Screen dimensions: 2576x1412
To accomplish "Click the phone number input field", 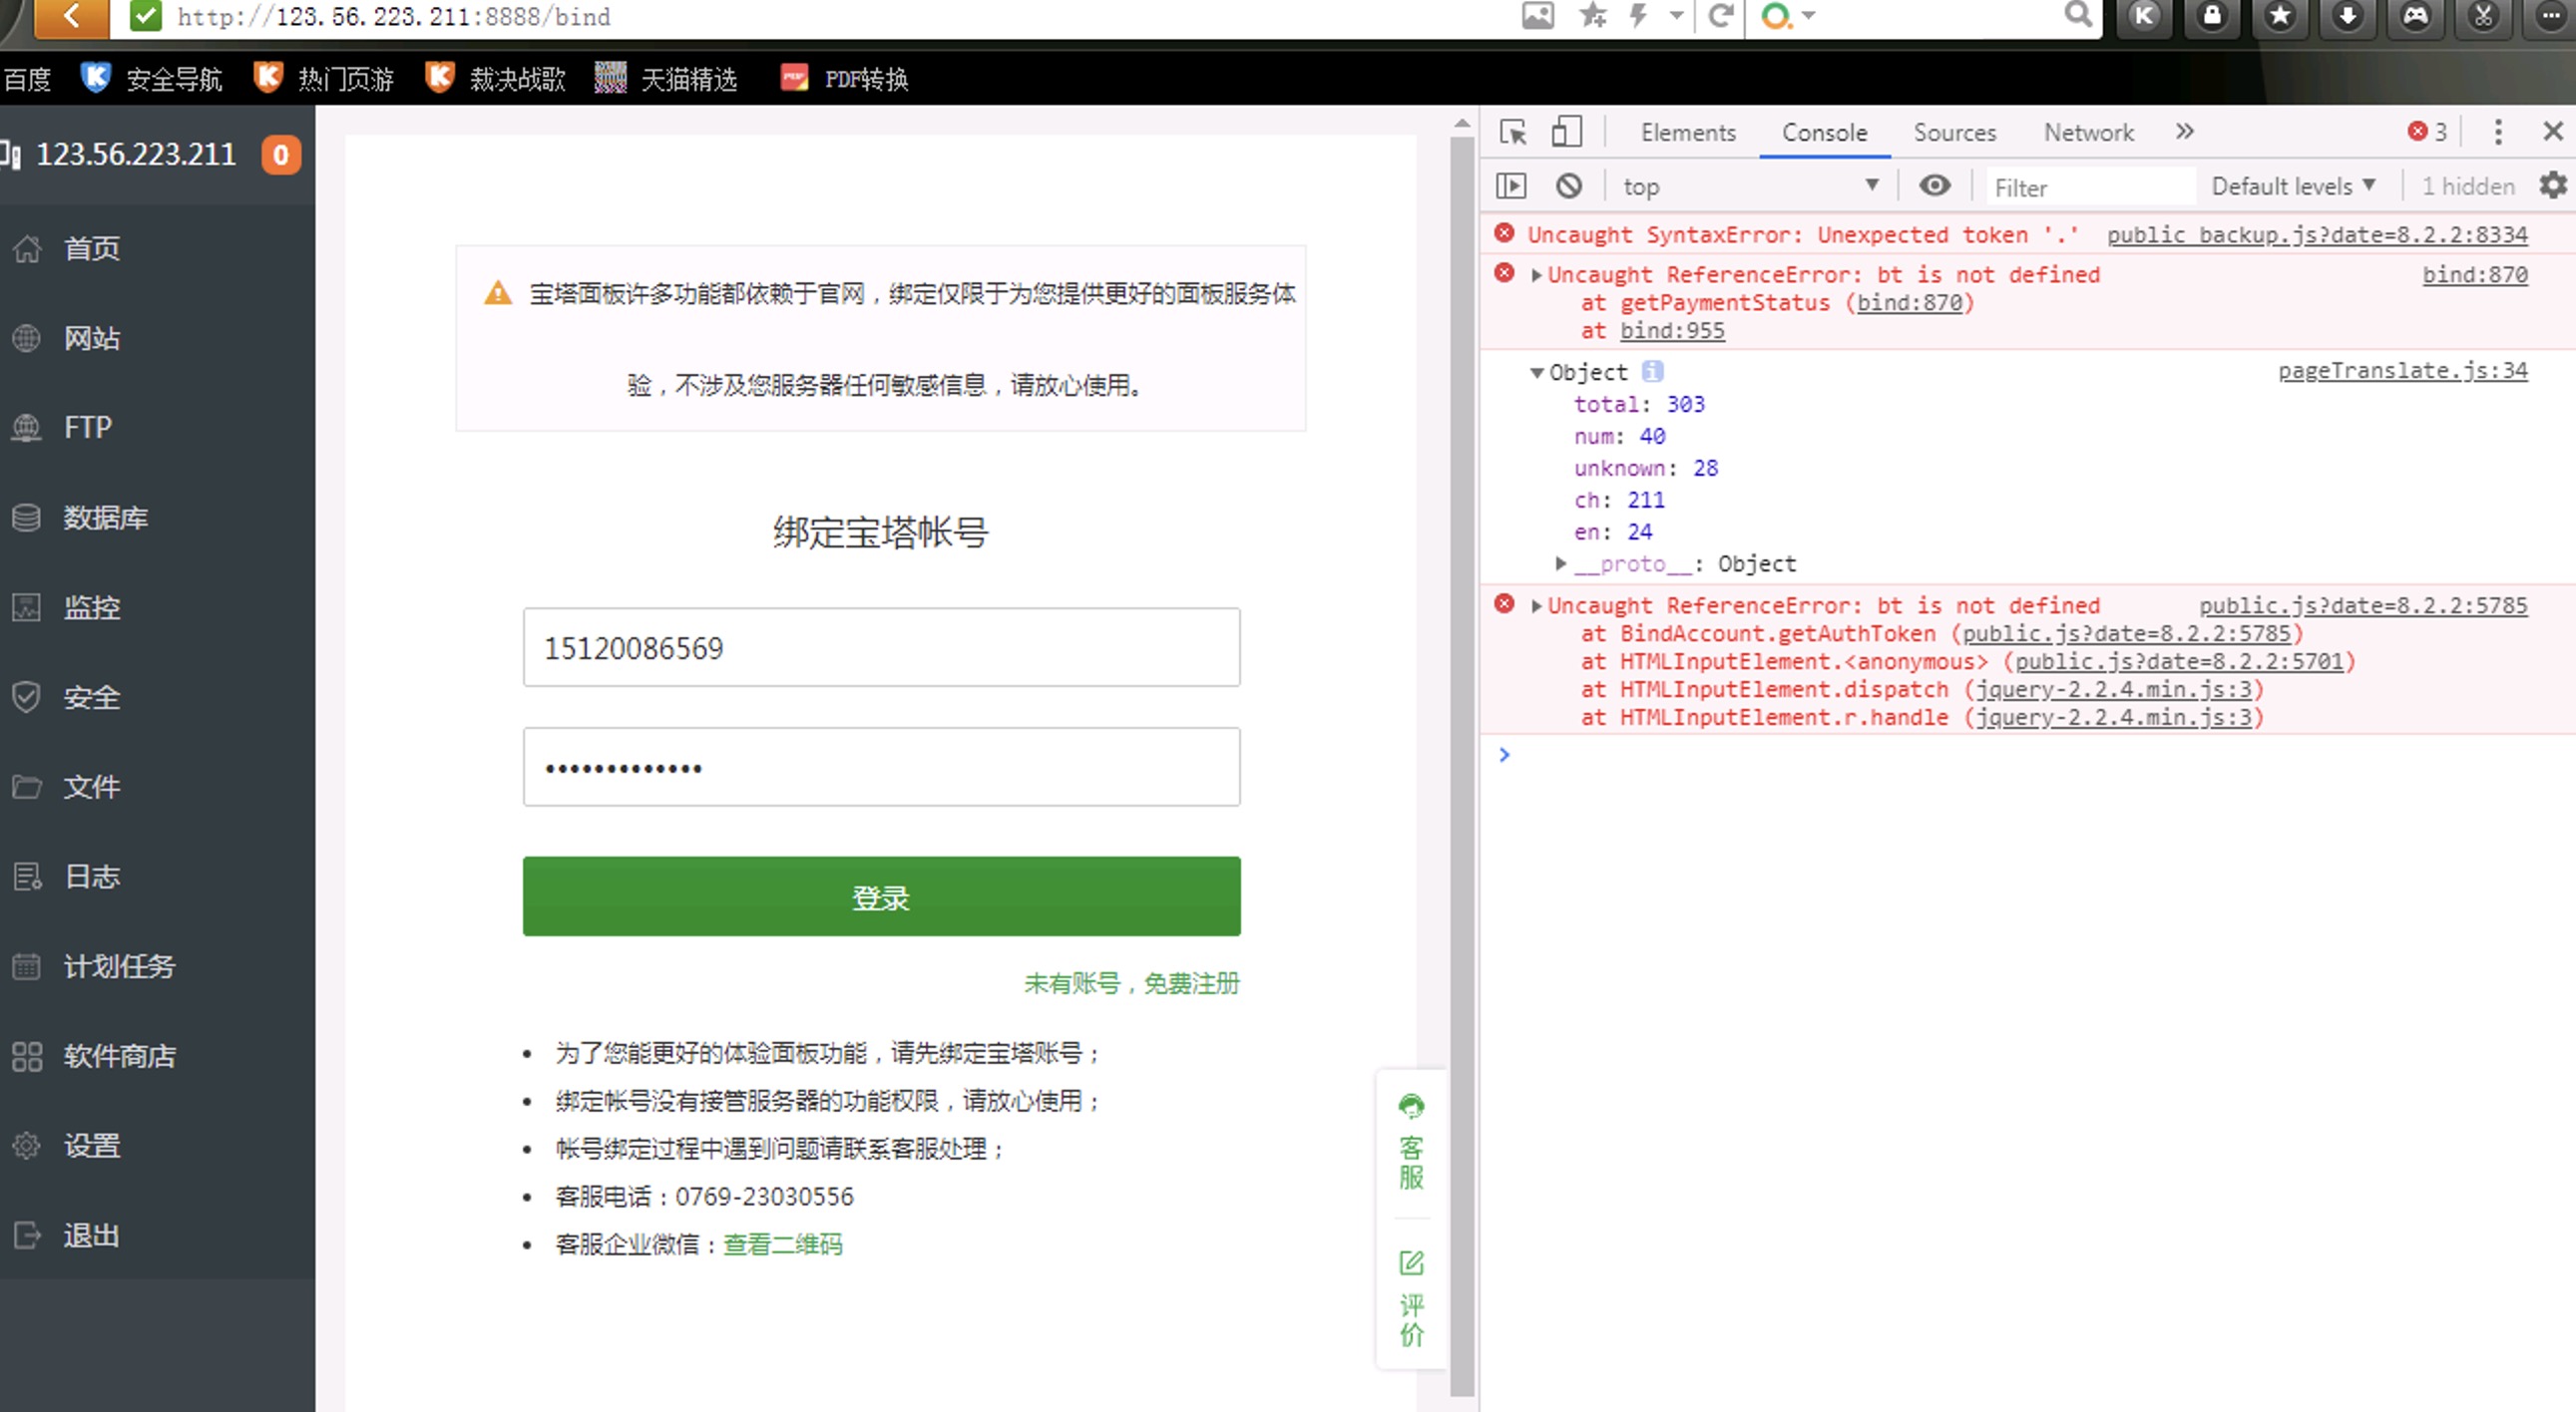I will [x=881, y=647].
